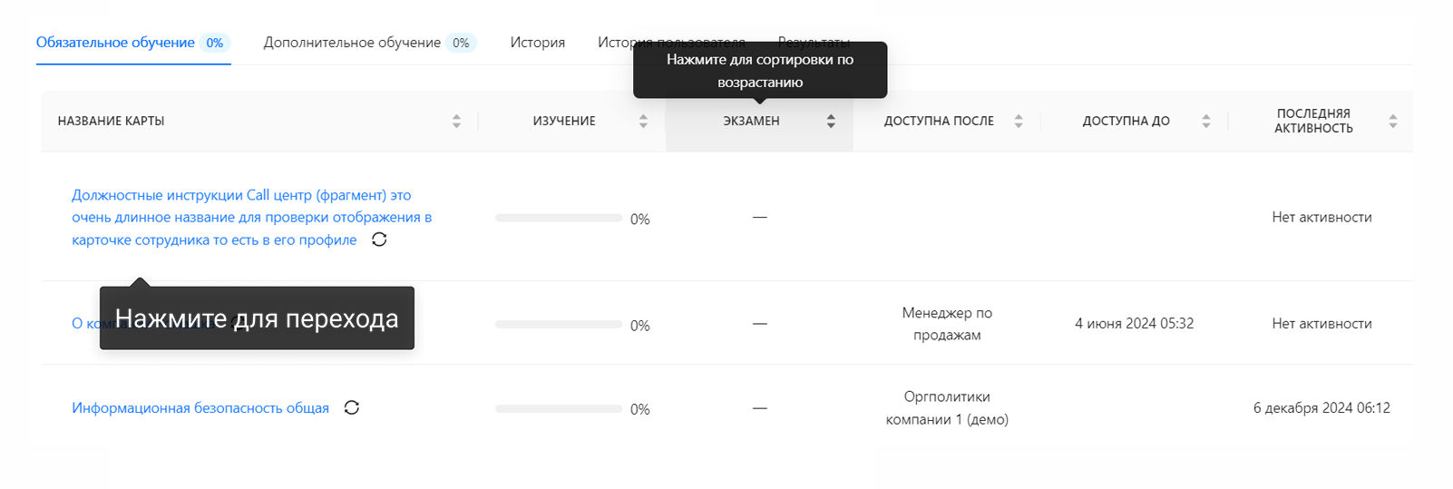Sort by Доступна до column arrows

tap(1206, 121)
